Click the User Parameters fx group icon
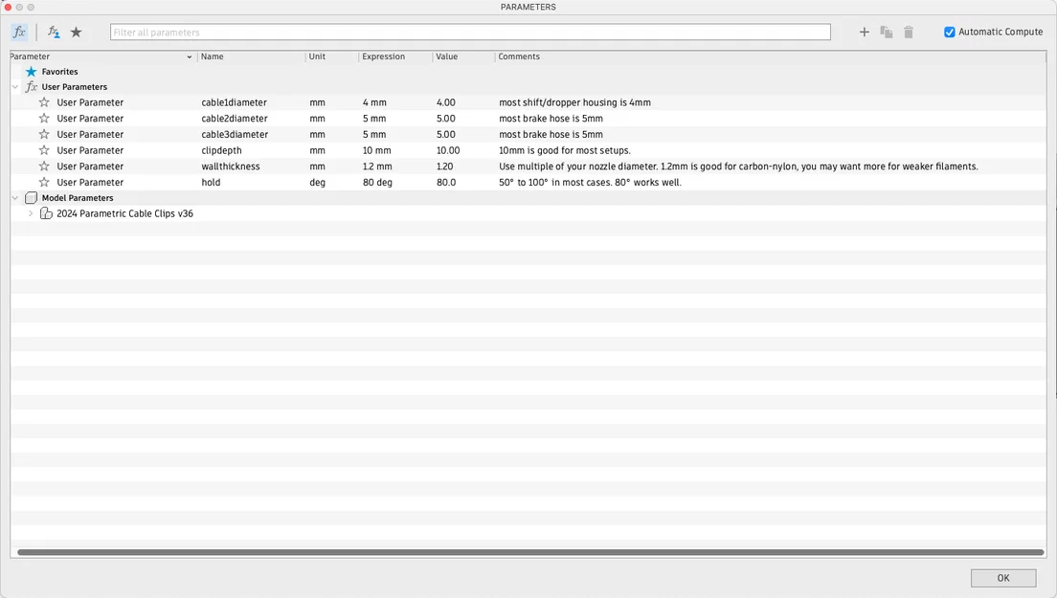 coord(31,87)
